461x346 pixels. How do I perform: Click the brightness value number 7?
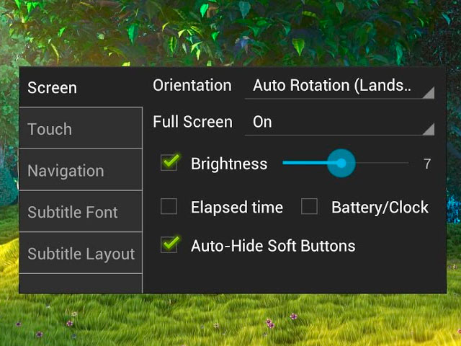427,164
